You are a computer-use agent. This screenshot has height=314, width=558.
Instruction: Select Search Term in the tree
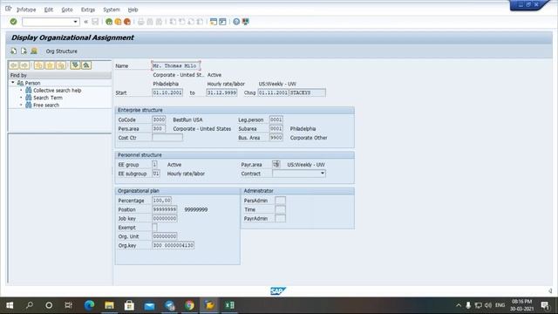(x=48, y=98)
